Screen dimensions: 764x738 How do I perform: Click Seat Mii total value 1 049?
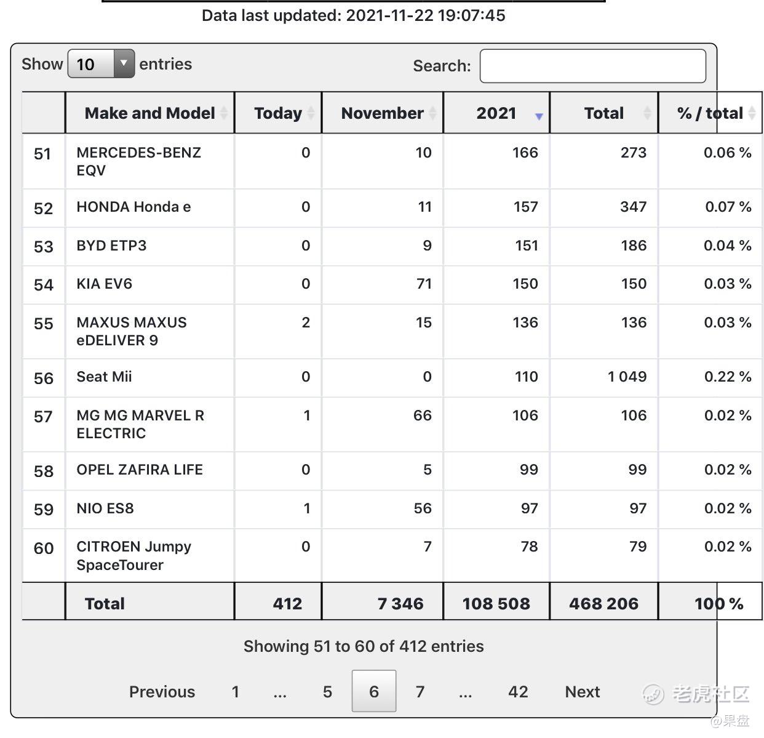[x=627, y=377]
